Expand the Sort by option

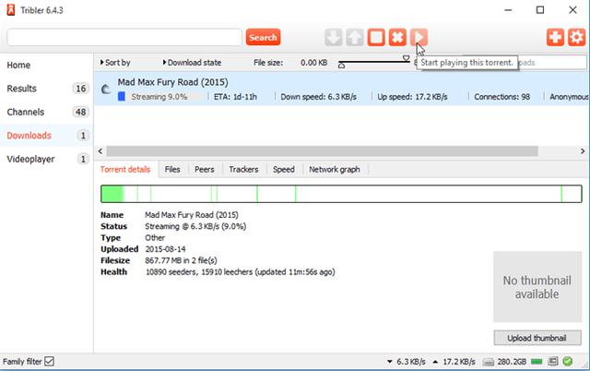(x=115, y=63)
